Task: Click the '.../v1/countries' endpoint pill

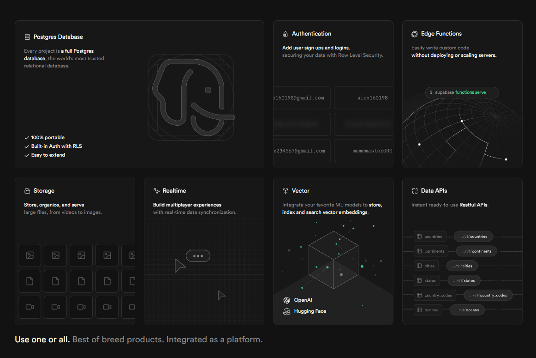Action: click(474, 237)
